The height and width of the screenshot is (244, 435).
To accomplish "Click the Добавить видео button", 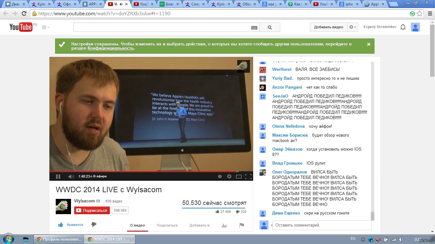I will pyautogui.click(x=328, y=27).
